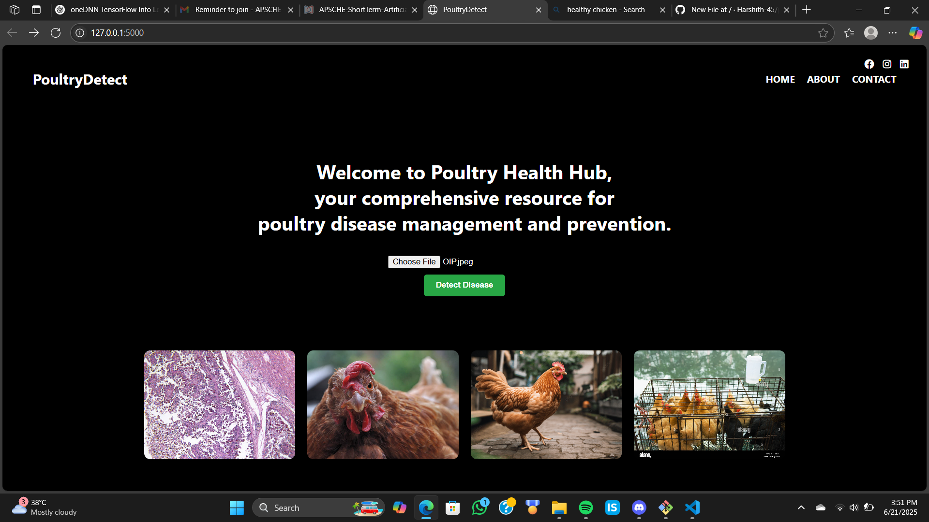Open Copilot in the browser toolbar
The image size is (929, 522).
click(x=915, y=32)
